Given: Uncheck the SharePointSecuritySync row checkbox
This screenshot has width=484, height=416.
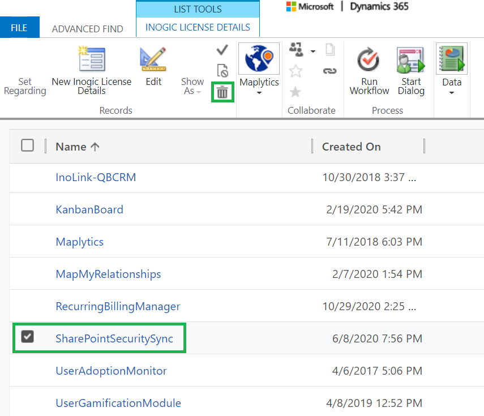Looking at the screenshot, I should tap(28, 337).
